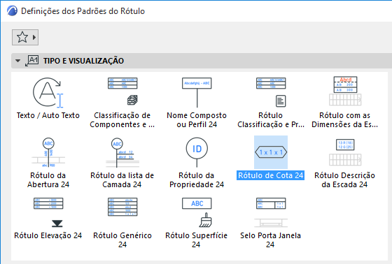Screen dimensions: 392x264
Task: Select Rótulo Classificação e Propriedades icon
Action: [x=271, y=92]
